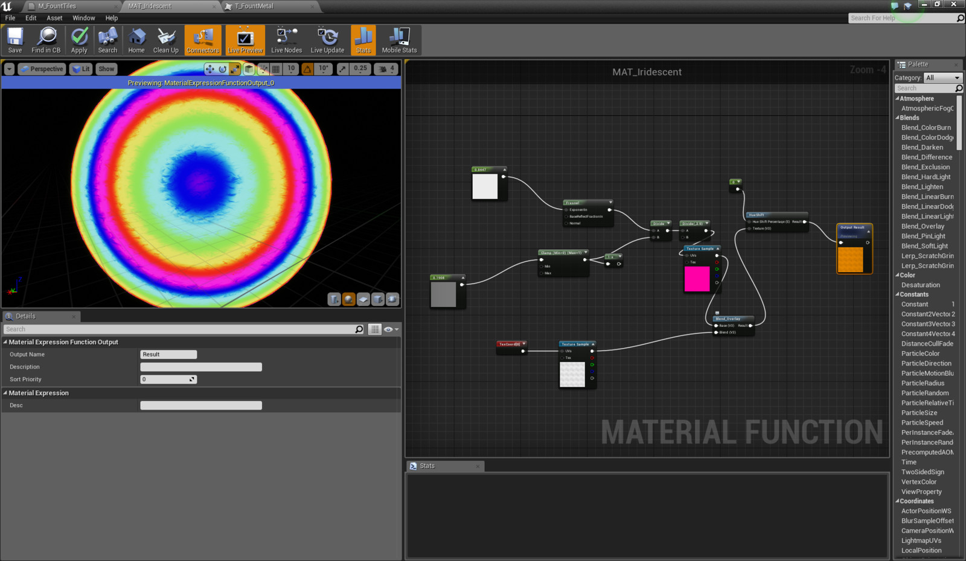Image resolution: width=966 pixels, height=561 pixels.
Task: Click the Details search magnifier icon
Action: [x=359, y=329]
